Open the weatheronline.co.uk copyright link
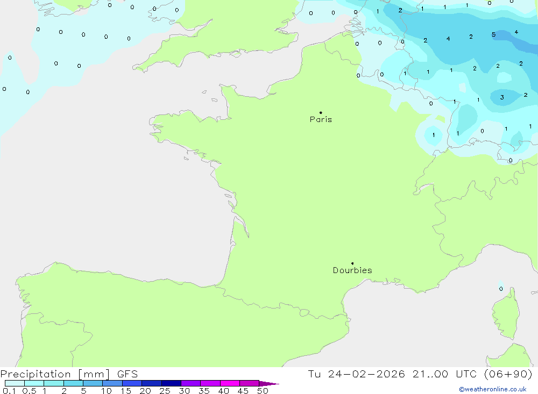 [493, 389]
